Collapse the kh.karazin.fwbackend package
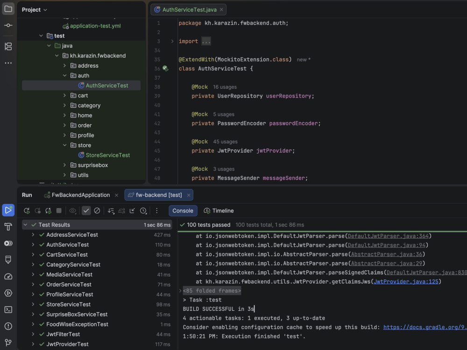This screenshot has height=350, width=467. pyautogui.click(x=57, y=56)
